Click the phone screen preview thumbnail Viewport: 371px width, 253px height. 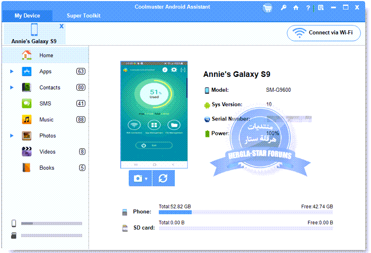154,115
